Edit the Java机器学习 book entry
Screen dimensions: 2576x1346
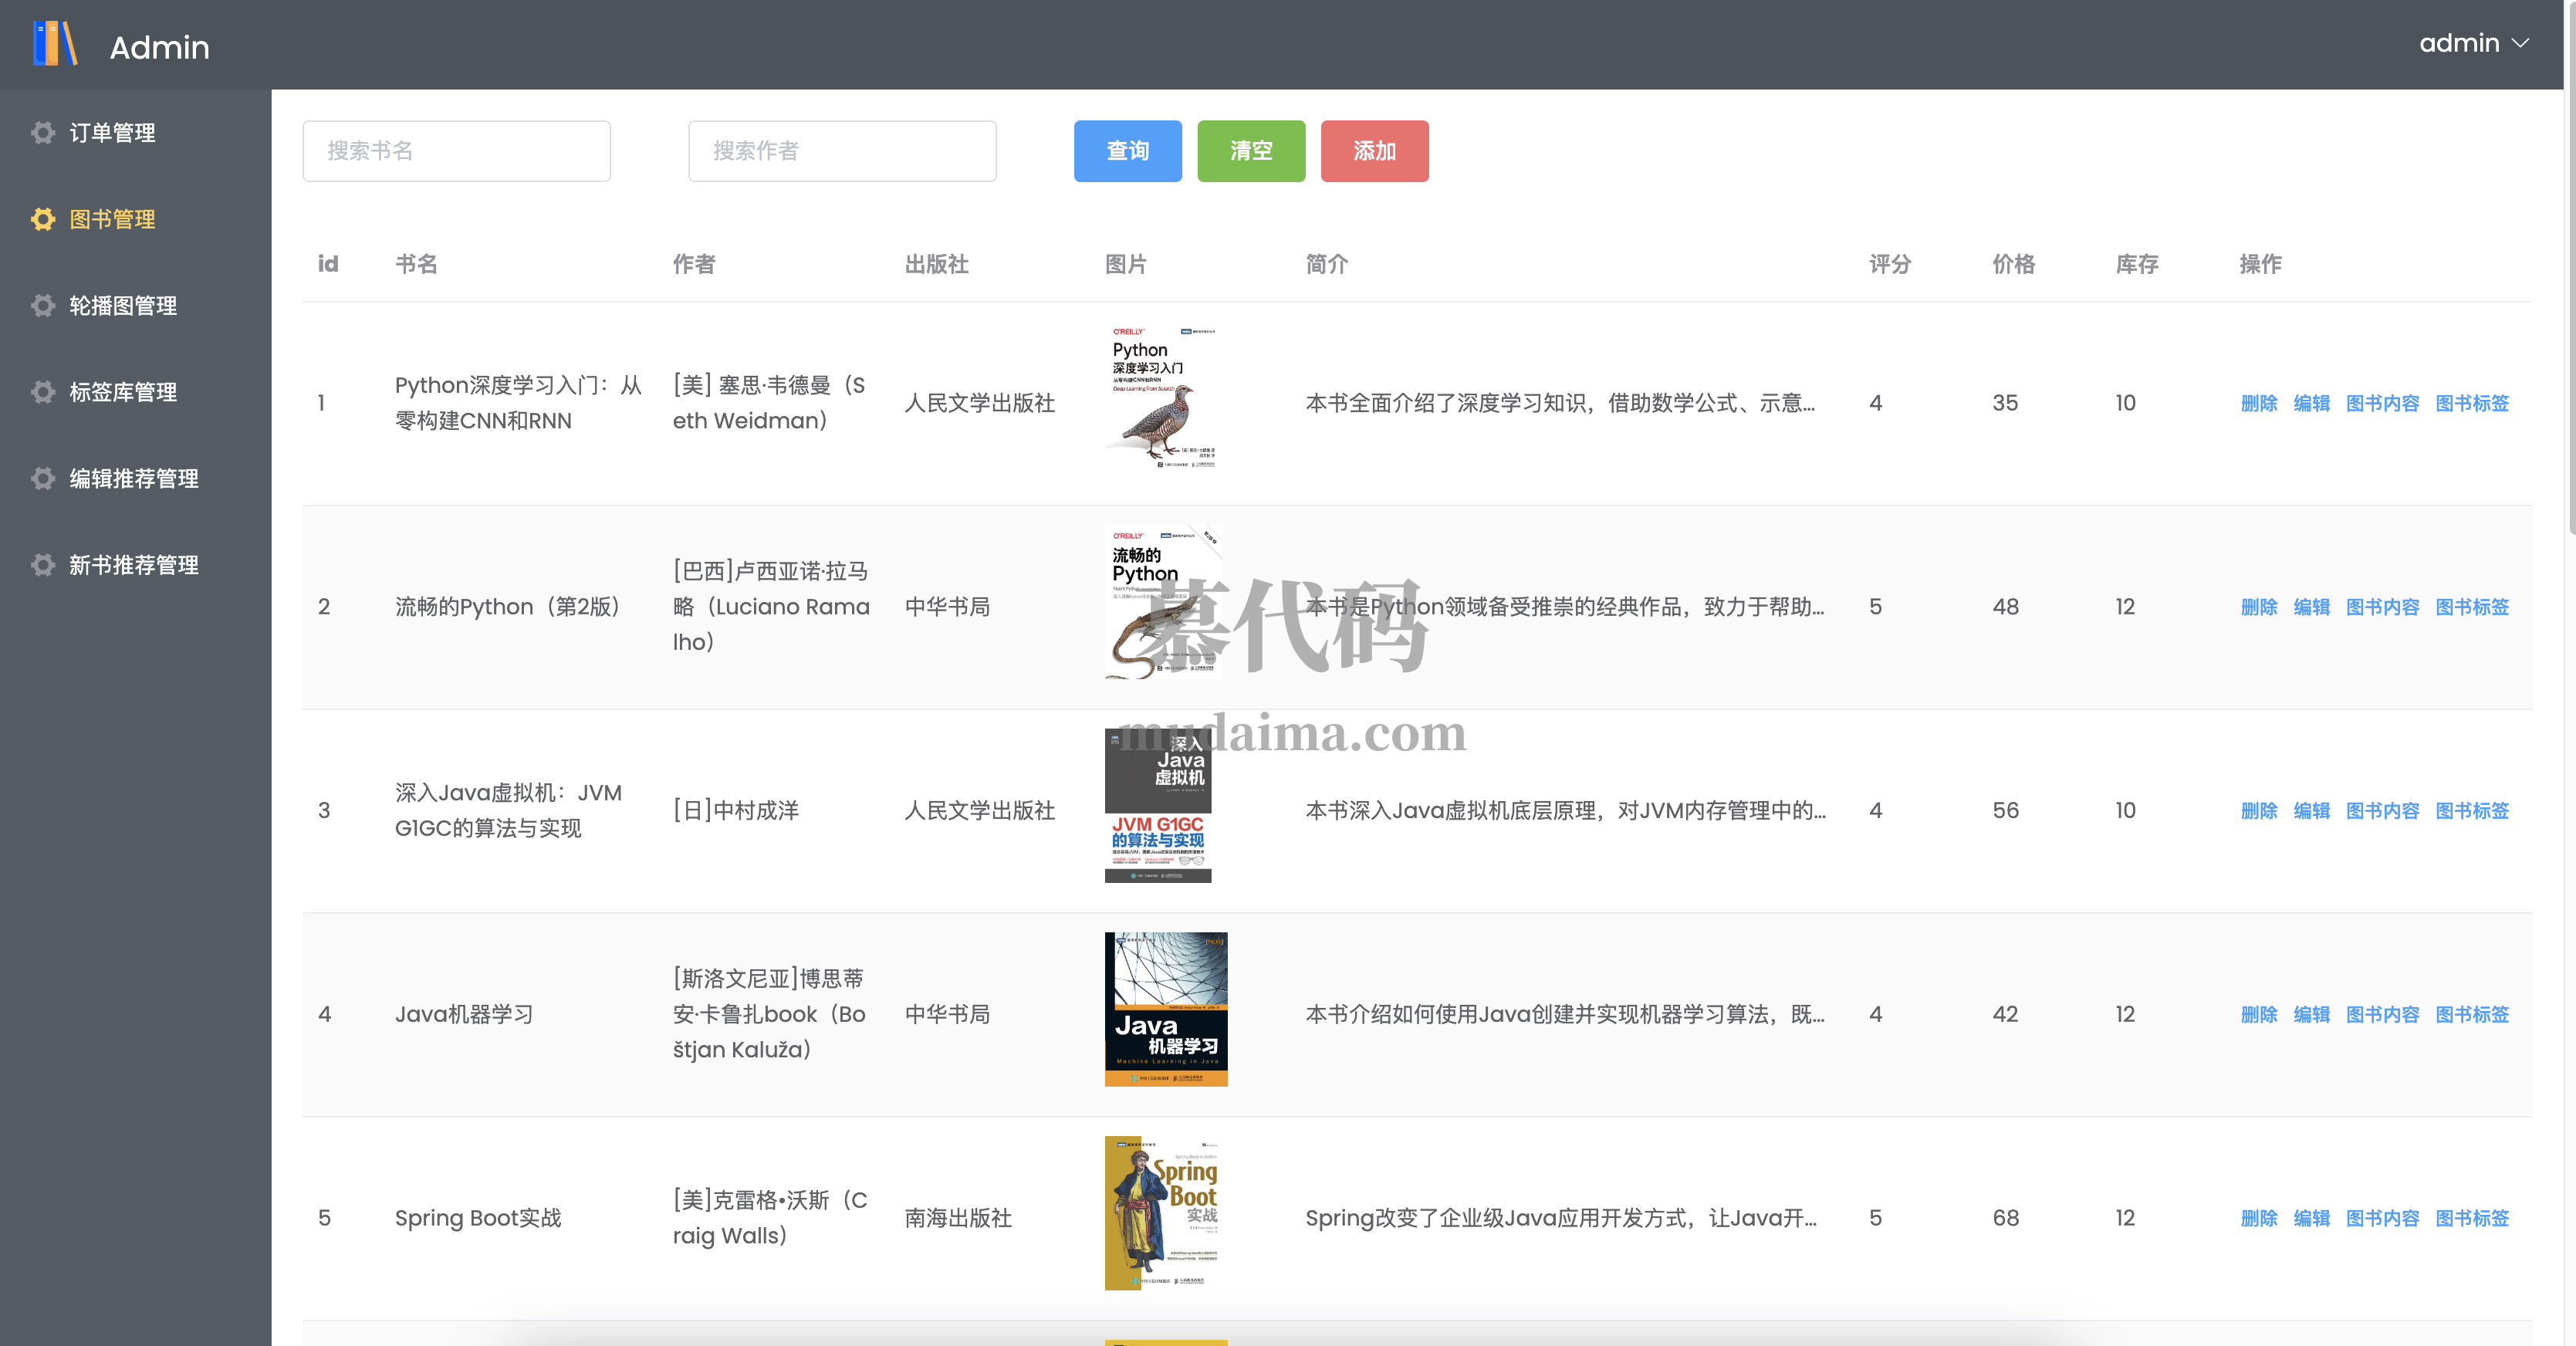[x=2311, y=1014]
